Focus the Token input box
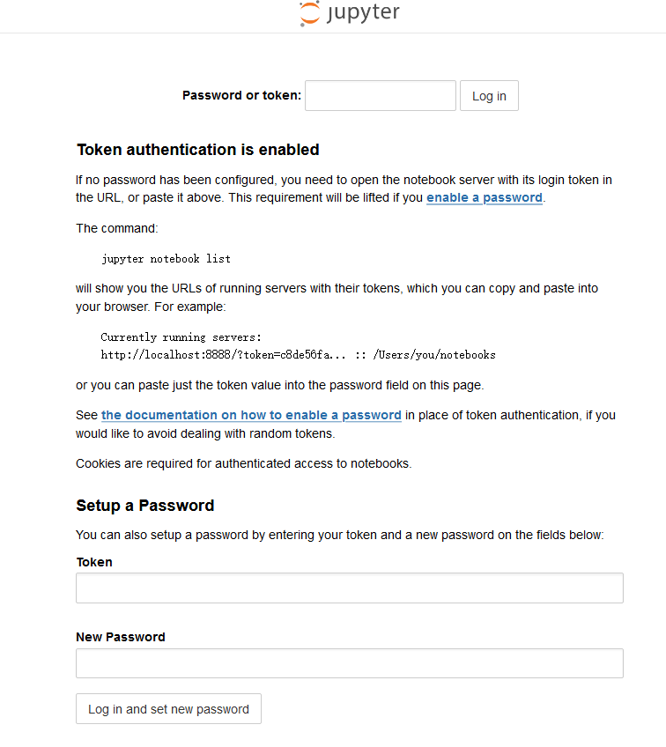Image resolution: width=666 pixels, height=747 pixels. 349,588
